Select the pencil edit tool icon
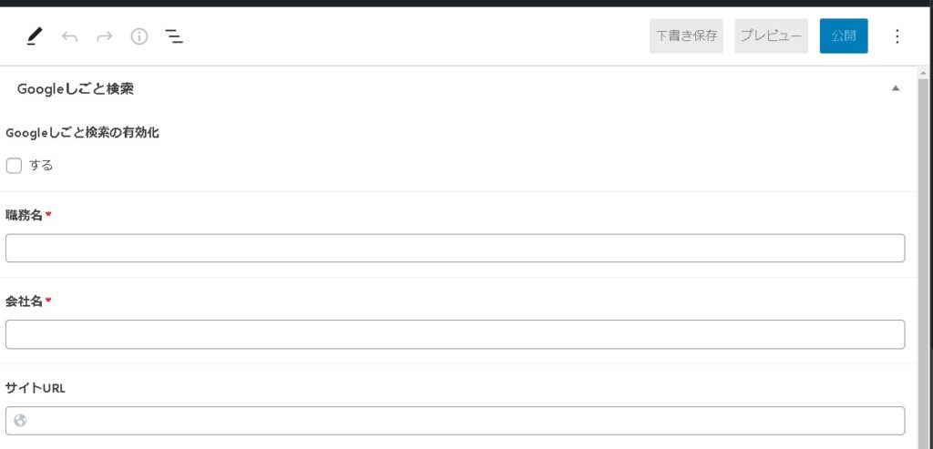 coord(35,36)
